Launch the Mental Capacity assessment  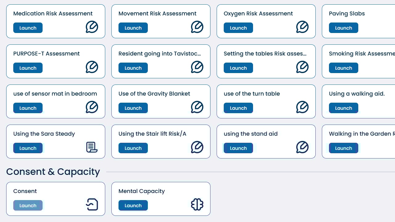coord(133,206)
